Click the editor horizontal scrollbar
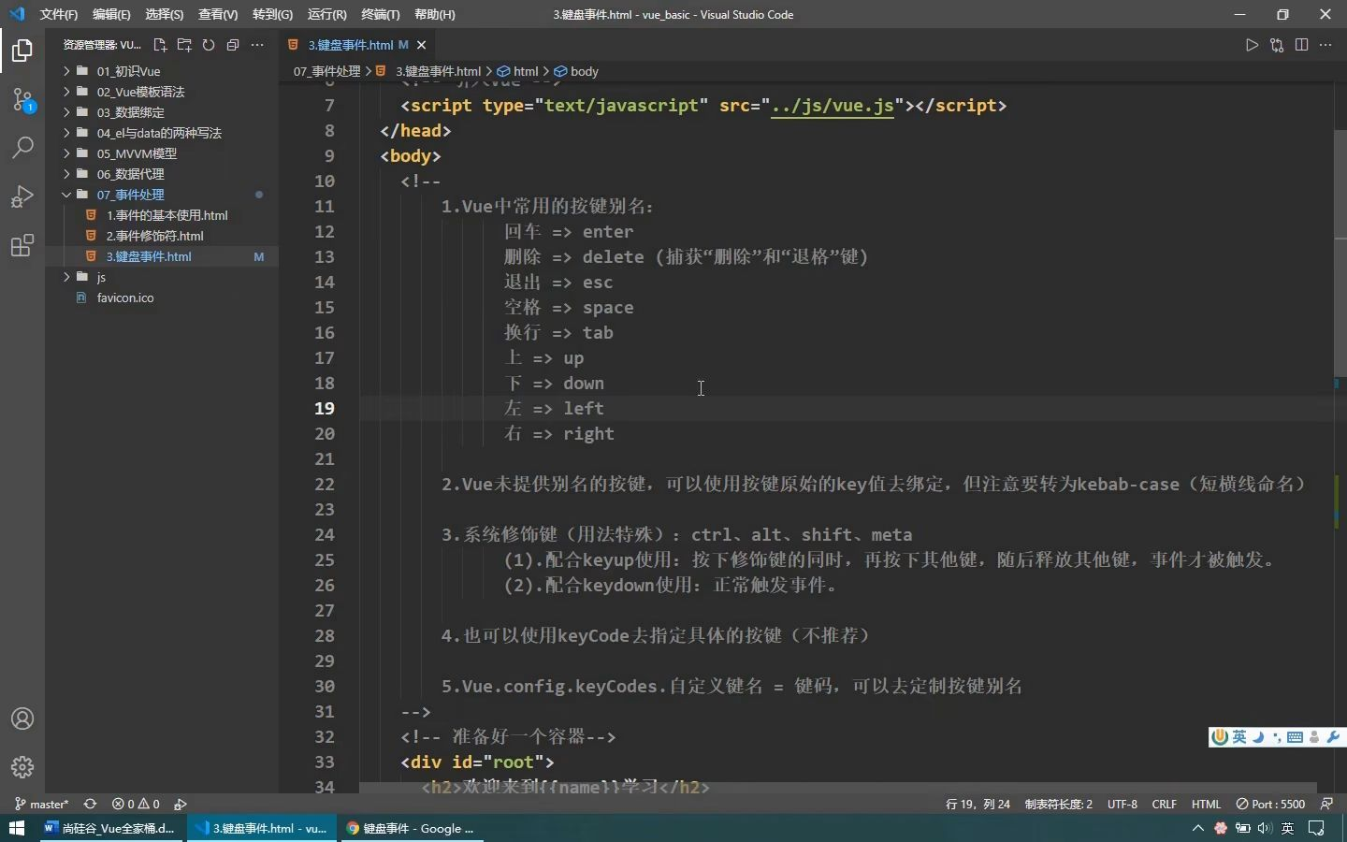The image size is (1347, 842). 838,789
